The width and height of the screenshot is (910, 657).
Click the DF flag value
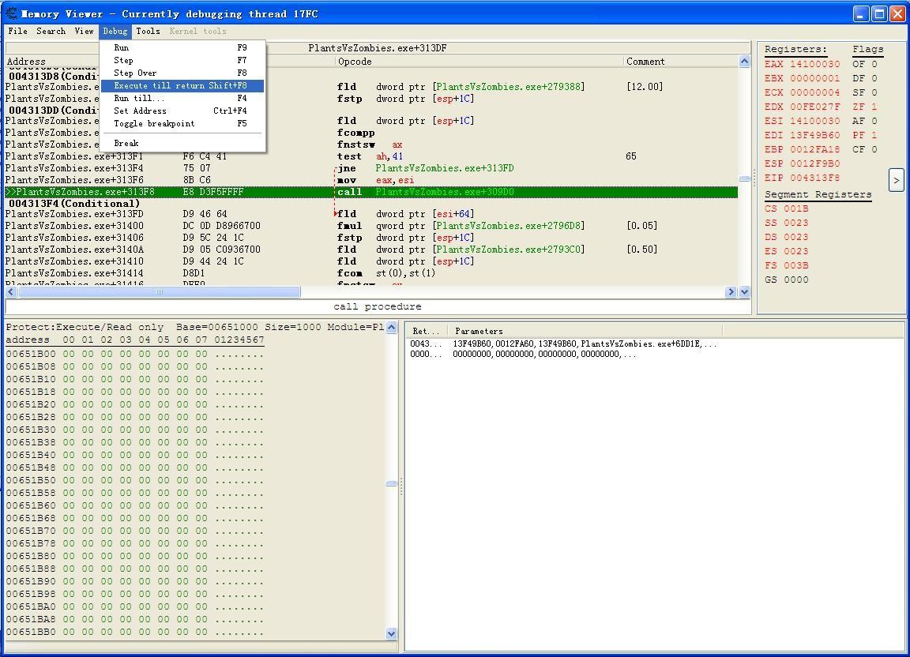coord(874,78)
